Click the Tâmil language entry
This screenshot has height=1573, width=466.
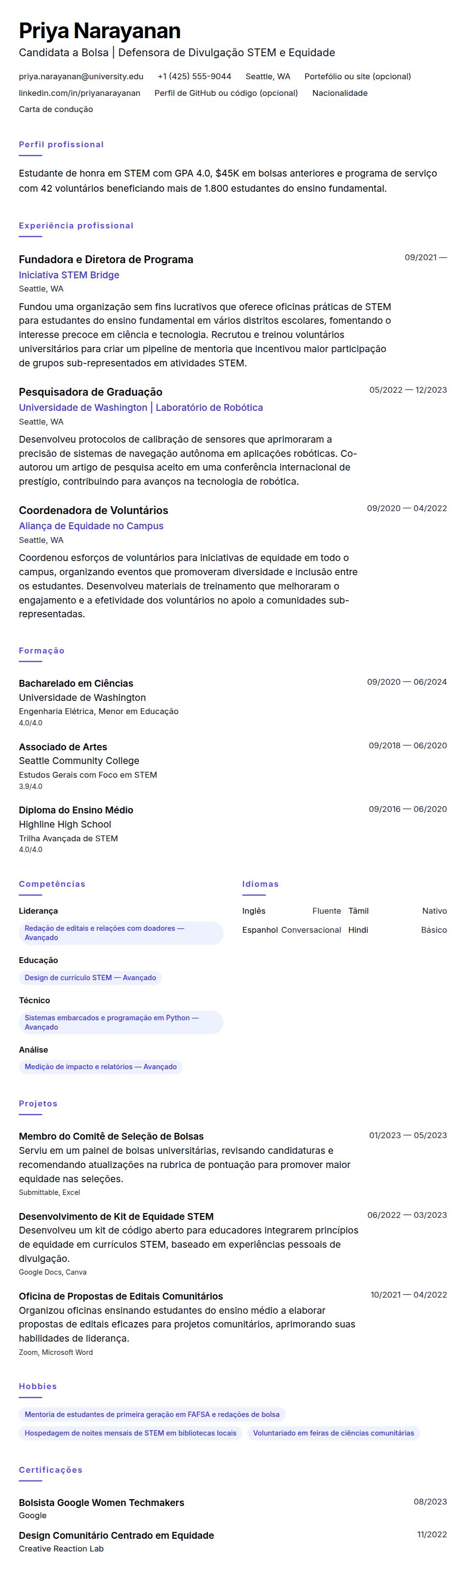click(x=398, y=910)
